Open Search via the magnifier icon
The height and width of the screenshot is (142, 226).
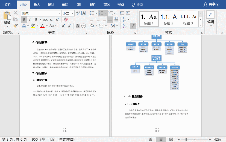[x=210, y=15]
